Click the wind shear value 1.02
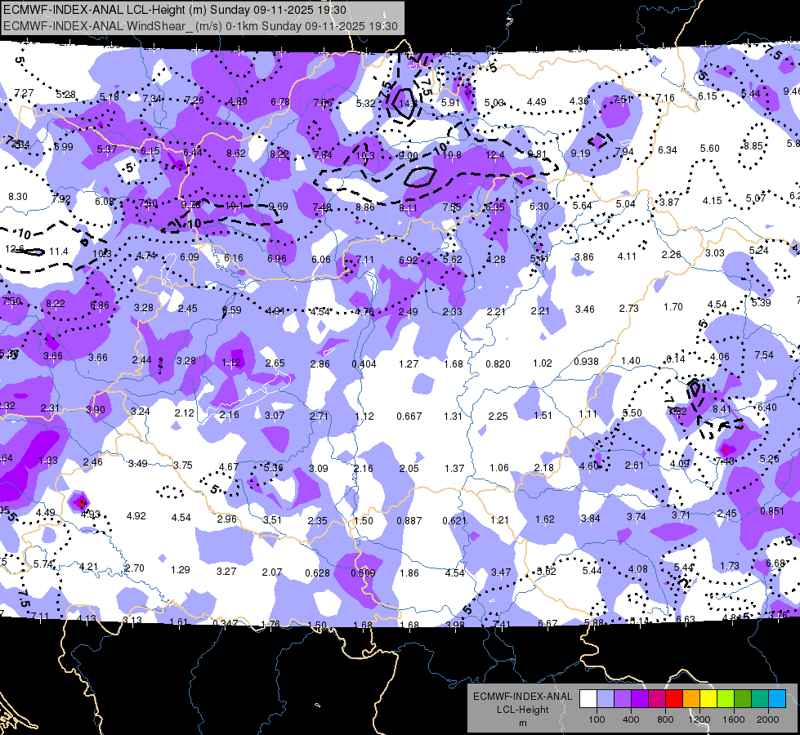Image resolution: width=800 pixels, height=735 pixels. 543,363
